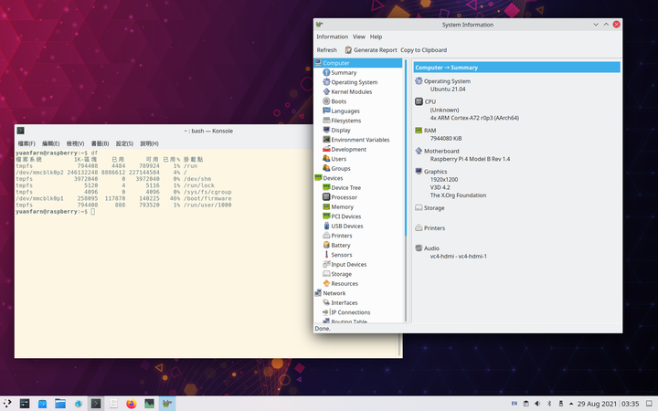Show hidden system tray icons arrow
This screenshot has height=411, width=658.
571,403
